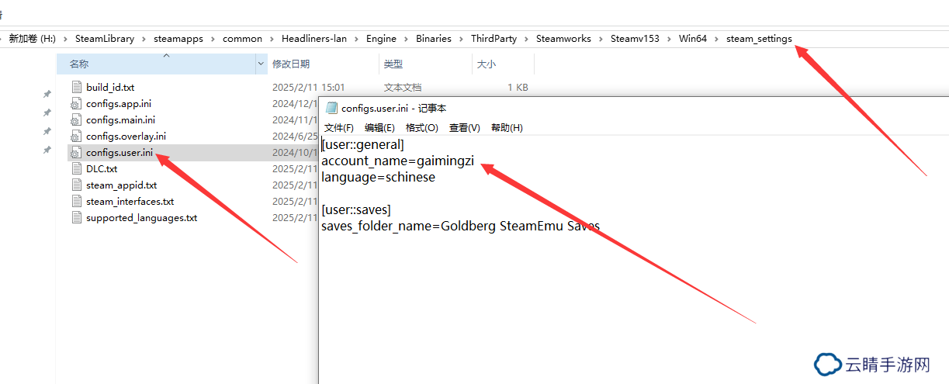
Task: Expand the chevron after Win64 in the path
Action: 716,39
